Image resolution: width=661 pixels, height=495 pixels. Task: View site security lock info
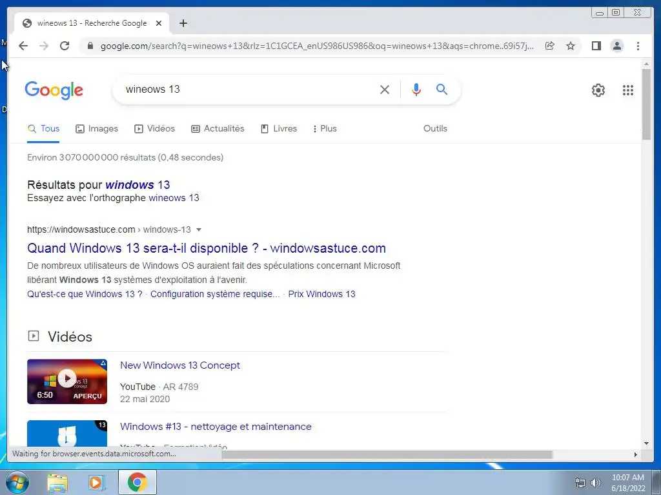(90, 46)
